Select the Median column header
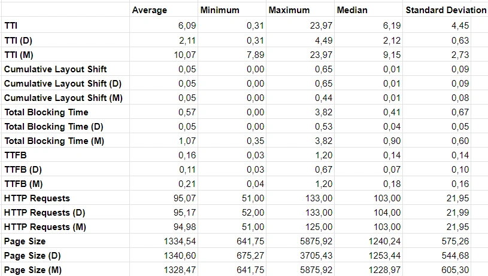488x276 pixels. pos(352,10)
